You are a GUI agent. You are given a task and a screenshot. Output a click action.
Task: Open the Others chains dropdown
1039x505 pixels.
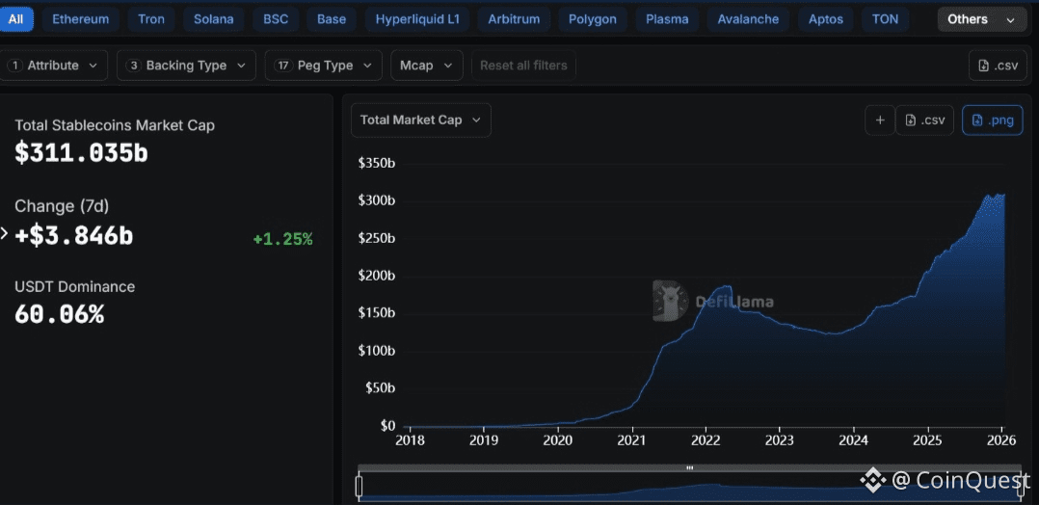pyautogui.click(x=980, y=19)
